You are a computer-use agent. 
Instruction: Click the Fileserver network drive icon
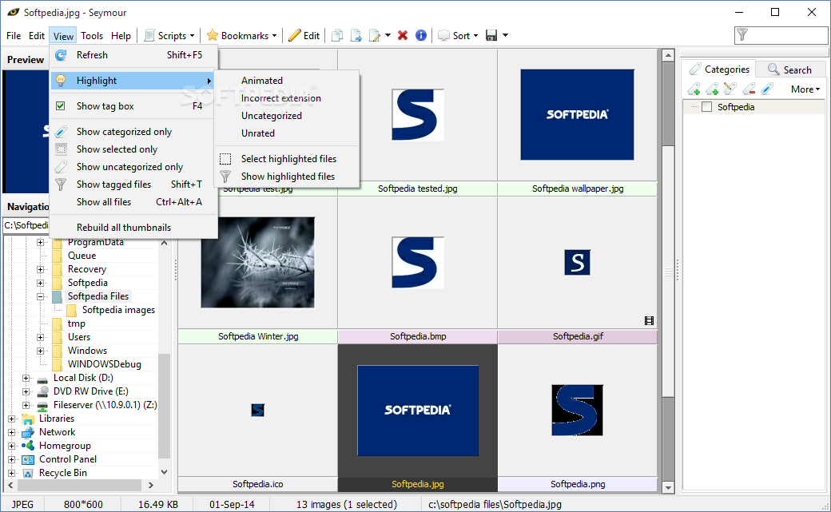[42, 406]
